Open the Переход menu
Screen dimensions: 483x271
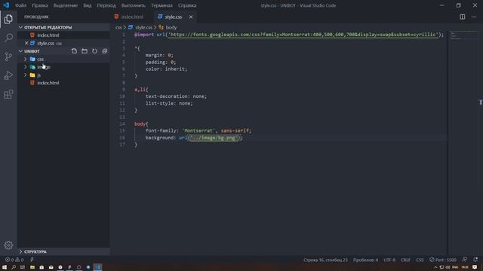point(106,5)
